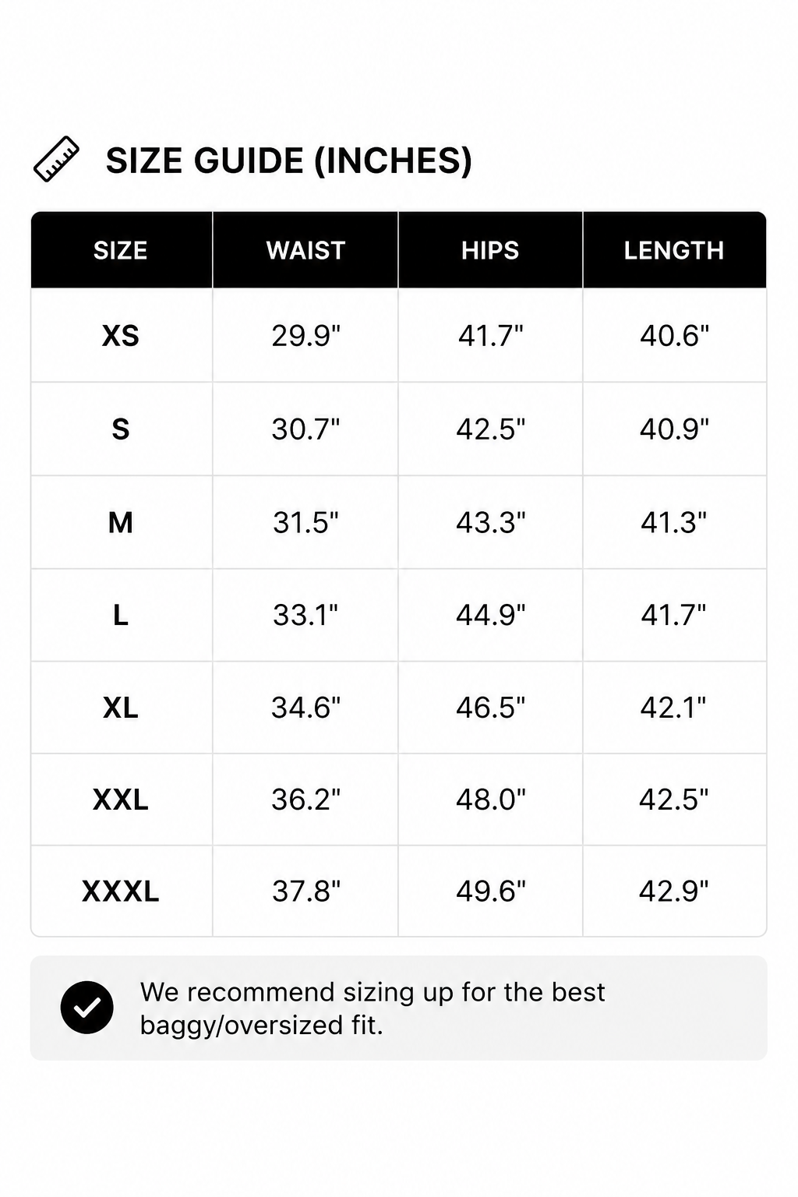
Task: Select the HIPS column header
Action: [490, 250]
